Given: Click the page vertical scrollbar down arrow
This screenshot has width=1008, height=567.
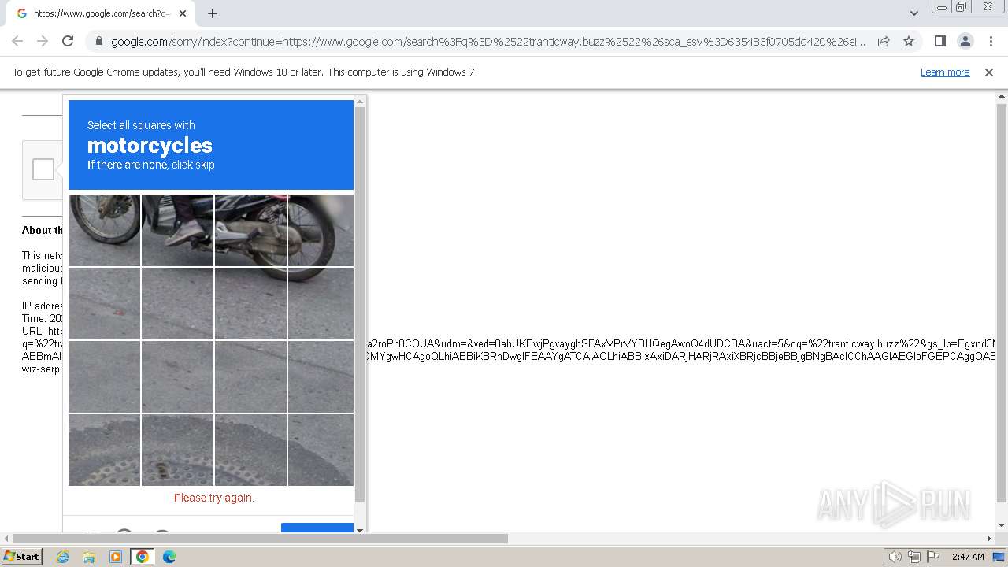Looking at the screenshot, I should pos(1002,525).
